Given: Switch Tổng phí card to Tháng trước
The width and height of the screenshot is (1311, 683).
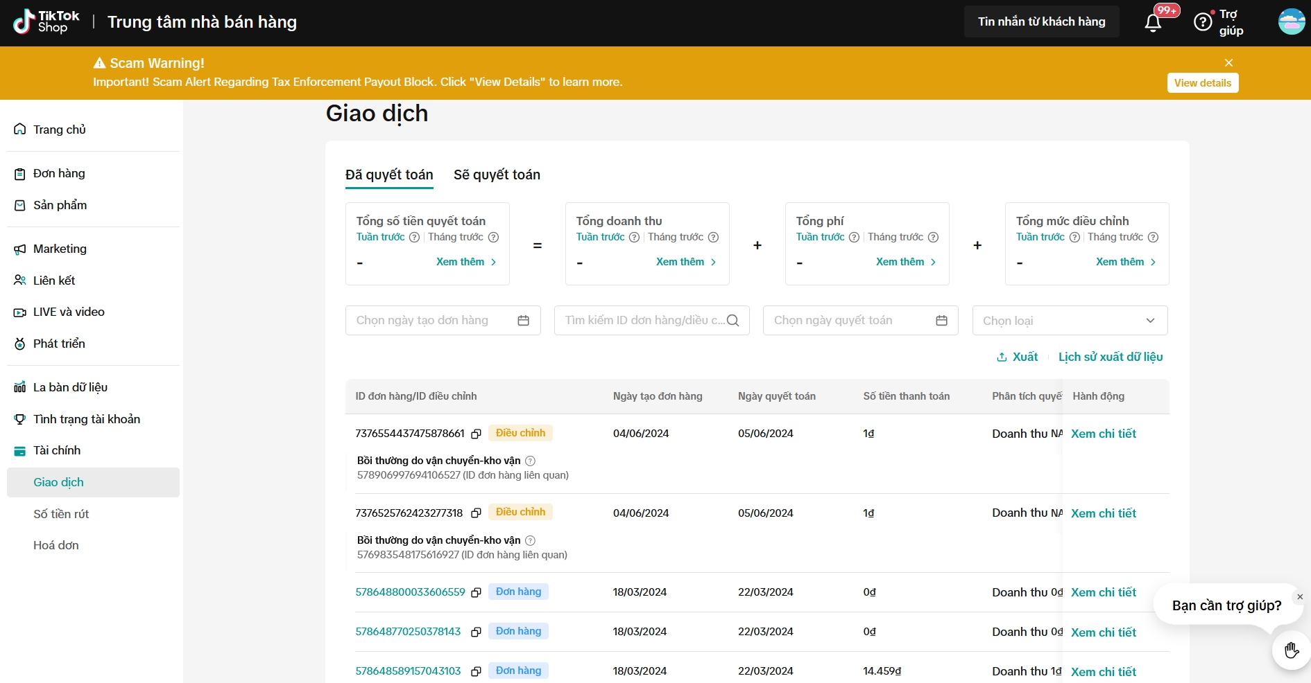Looking at the screenshot, I should (x=895, y=237).
